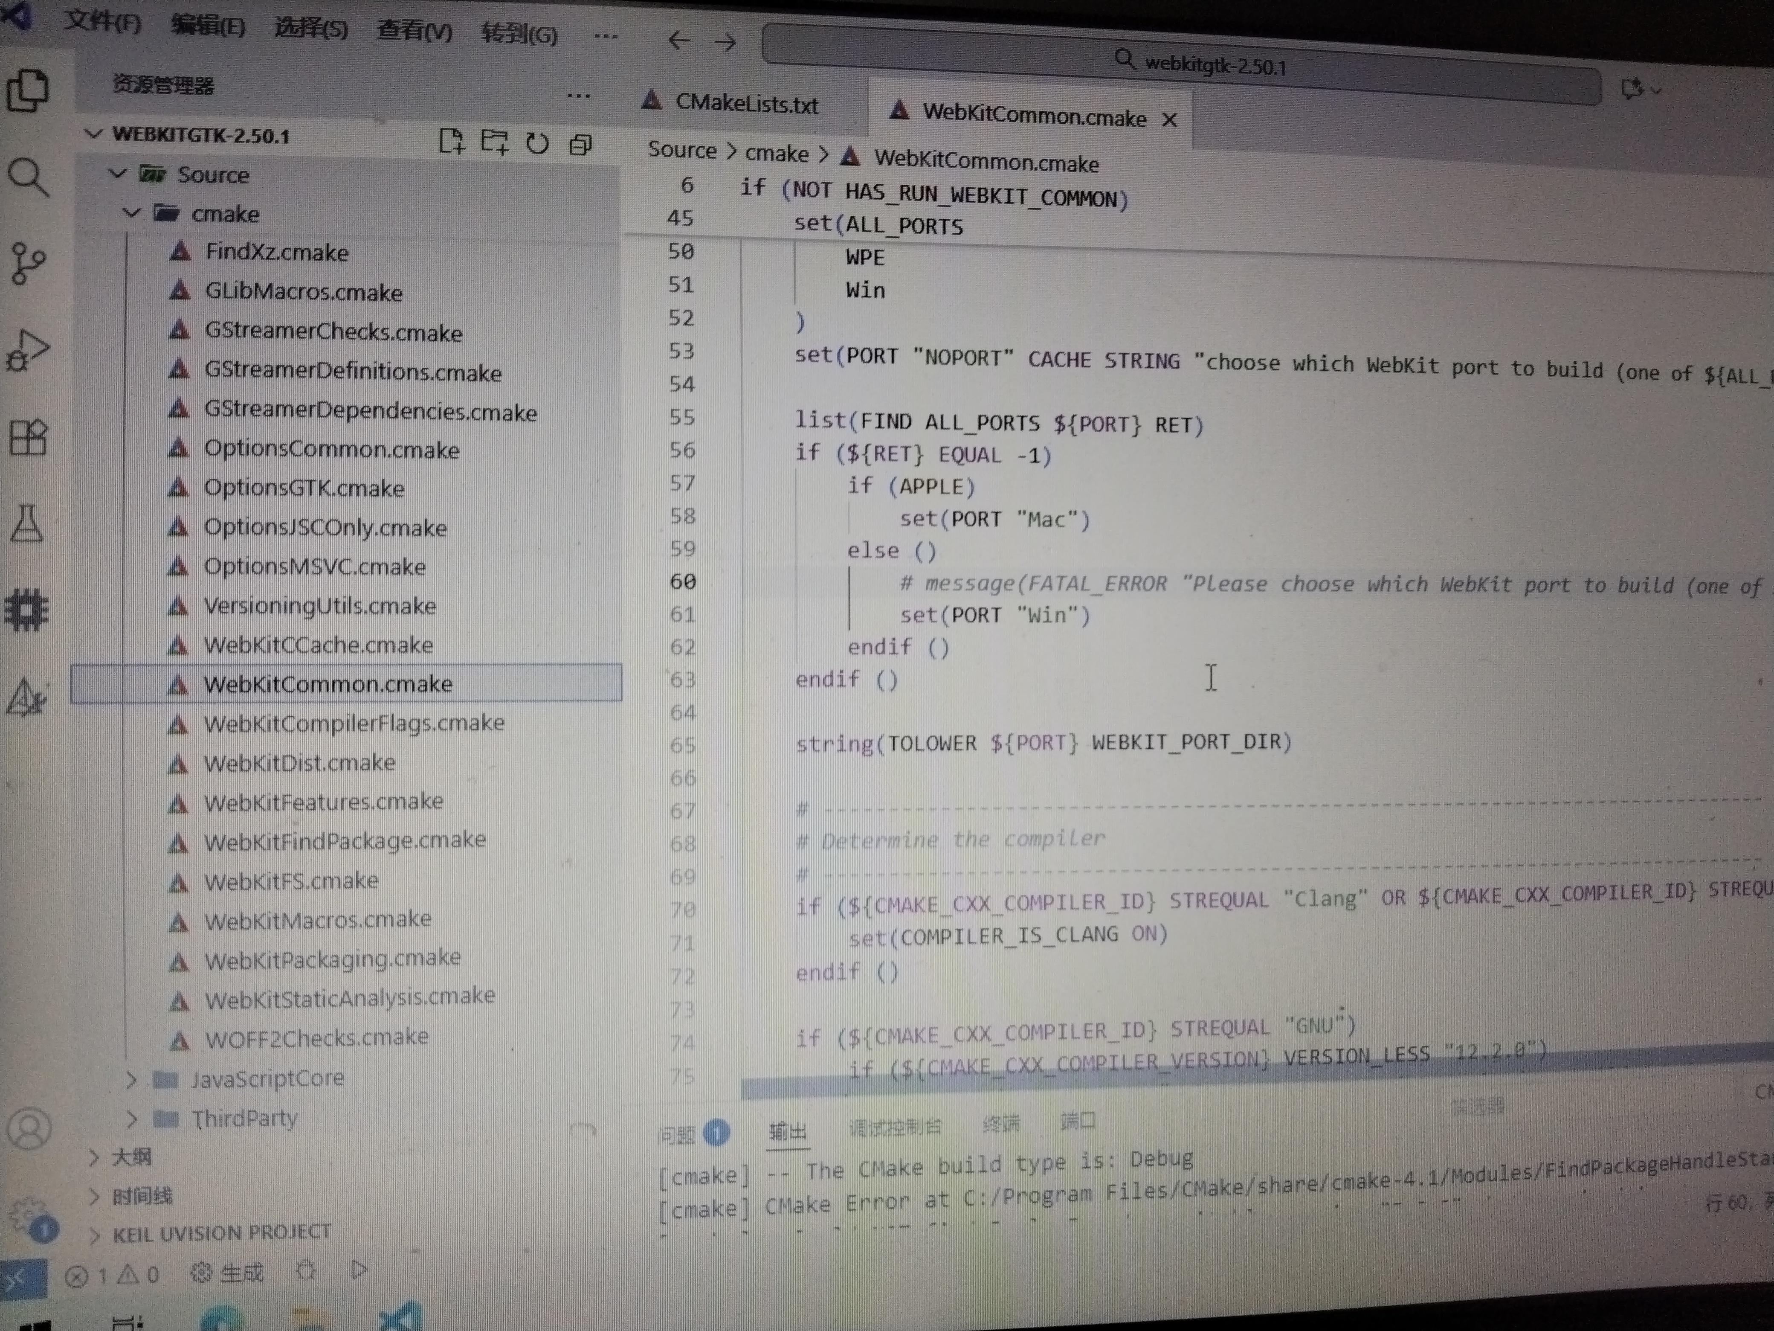
Task: Open the Search view in the activity bar
Action: pyautogui.click(x=29, y=176)
